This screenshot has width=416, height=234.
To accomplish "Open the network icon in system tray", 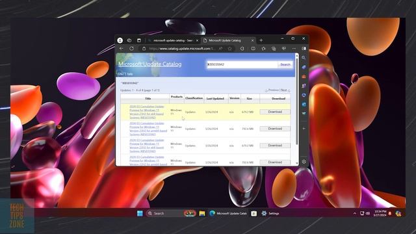I will (362, 213).
